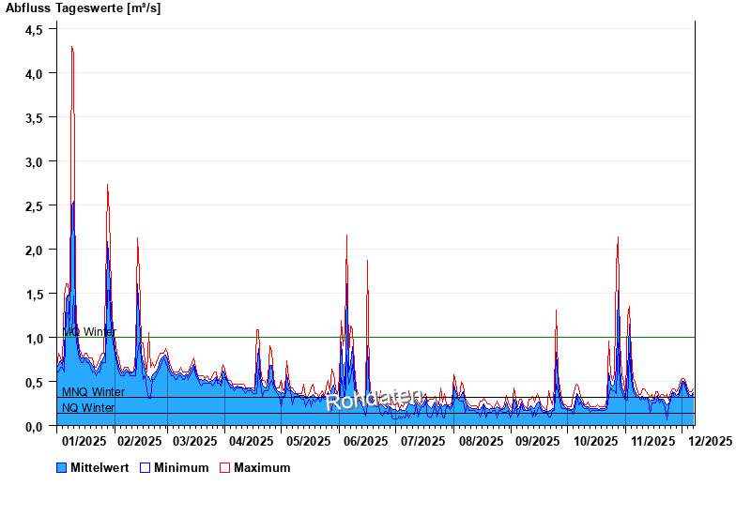This screenshot has height=516, width=751.
Task: Select the 12/2025 x-axis label
Action: 710,440
